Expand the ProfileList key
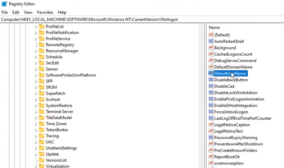The image size is (284, 168). pyautogui.click(x=36, y=27)
